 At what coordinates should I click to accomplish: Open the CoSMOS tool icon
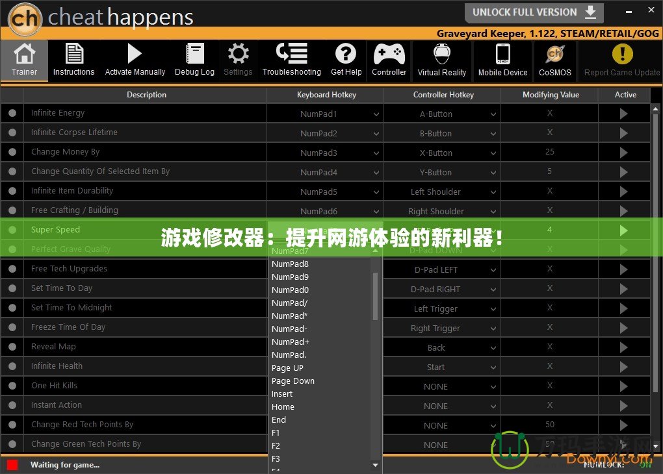554,54
